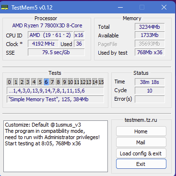Click the TestMem5 memory chip title icon
This screenshot has width=176, height=176.
pyautogui.click(x=4, y=7)
